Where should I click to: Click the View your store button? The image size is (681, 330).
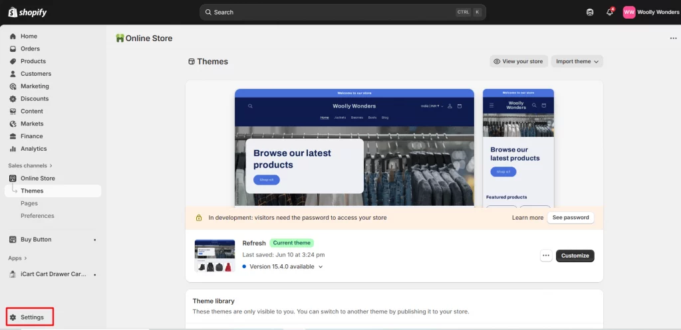(x=519, y=62)
